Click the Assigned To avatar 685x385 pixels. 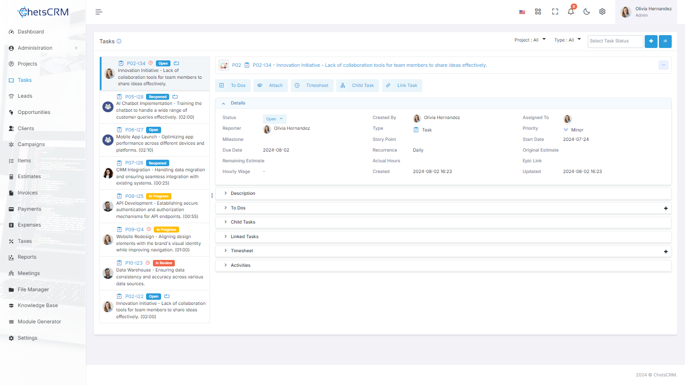coord(567,119)
